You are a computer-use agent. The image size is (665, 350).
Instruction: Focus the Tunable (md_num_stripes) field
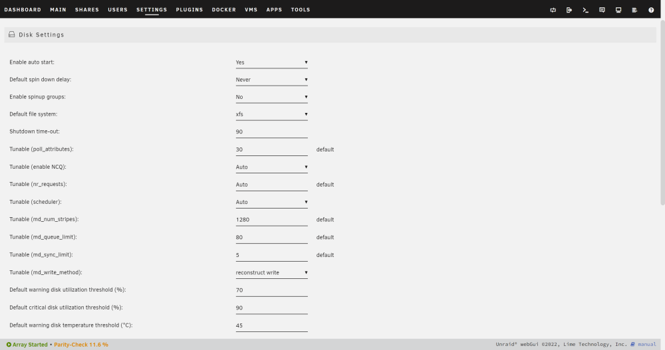(x=271, y=220)
